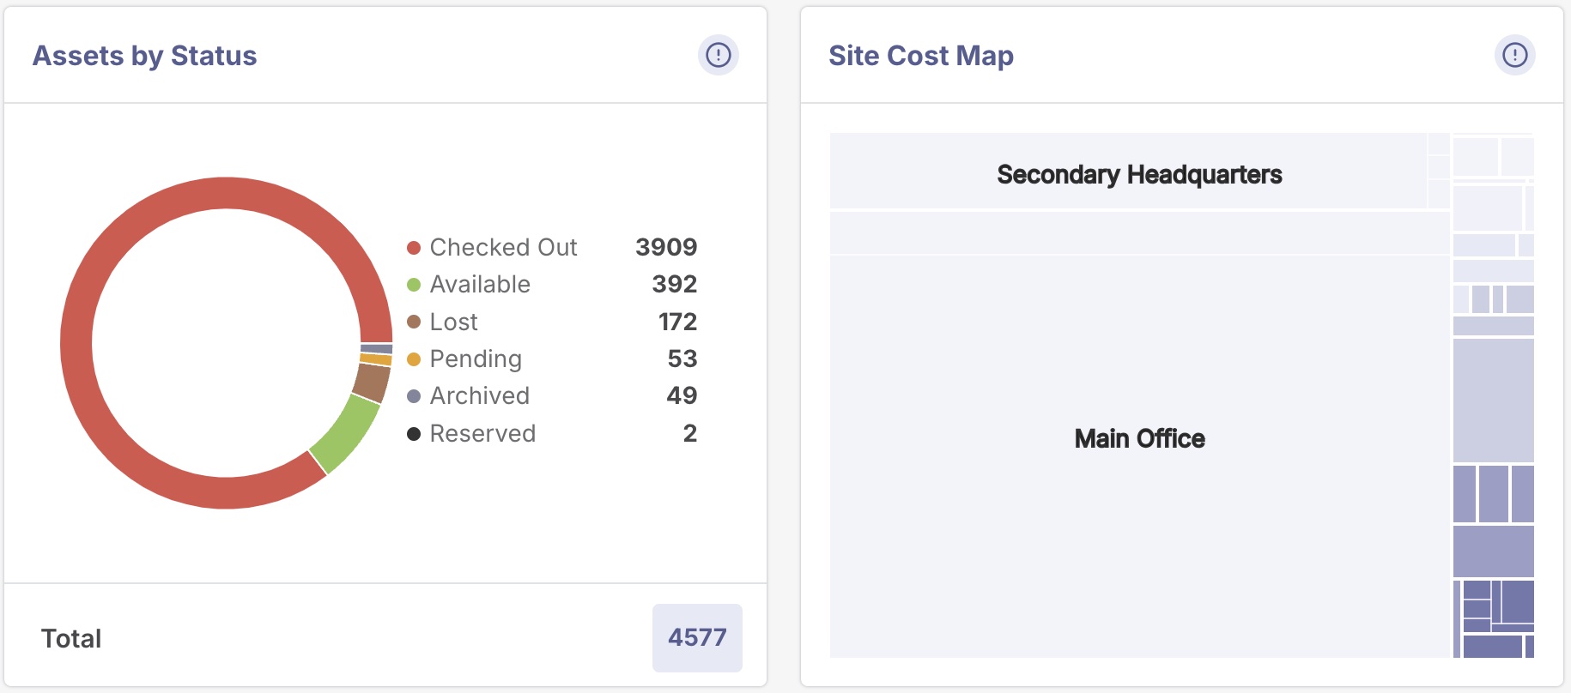Select the Reserved legend item
This screenshot has height=693, width=1571.
pyautogui.click(x=482, y=434)
